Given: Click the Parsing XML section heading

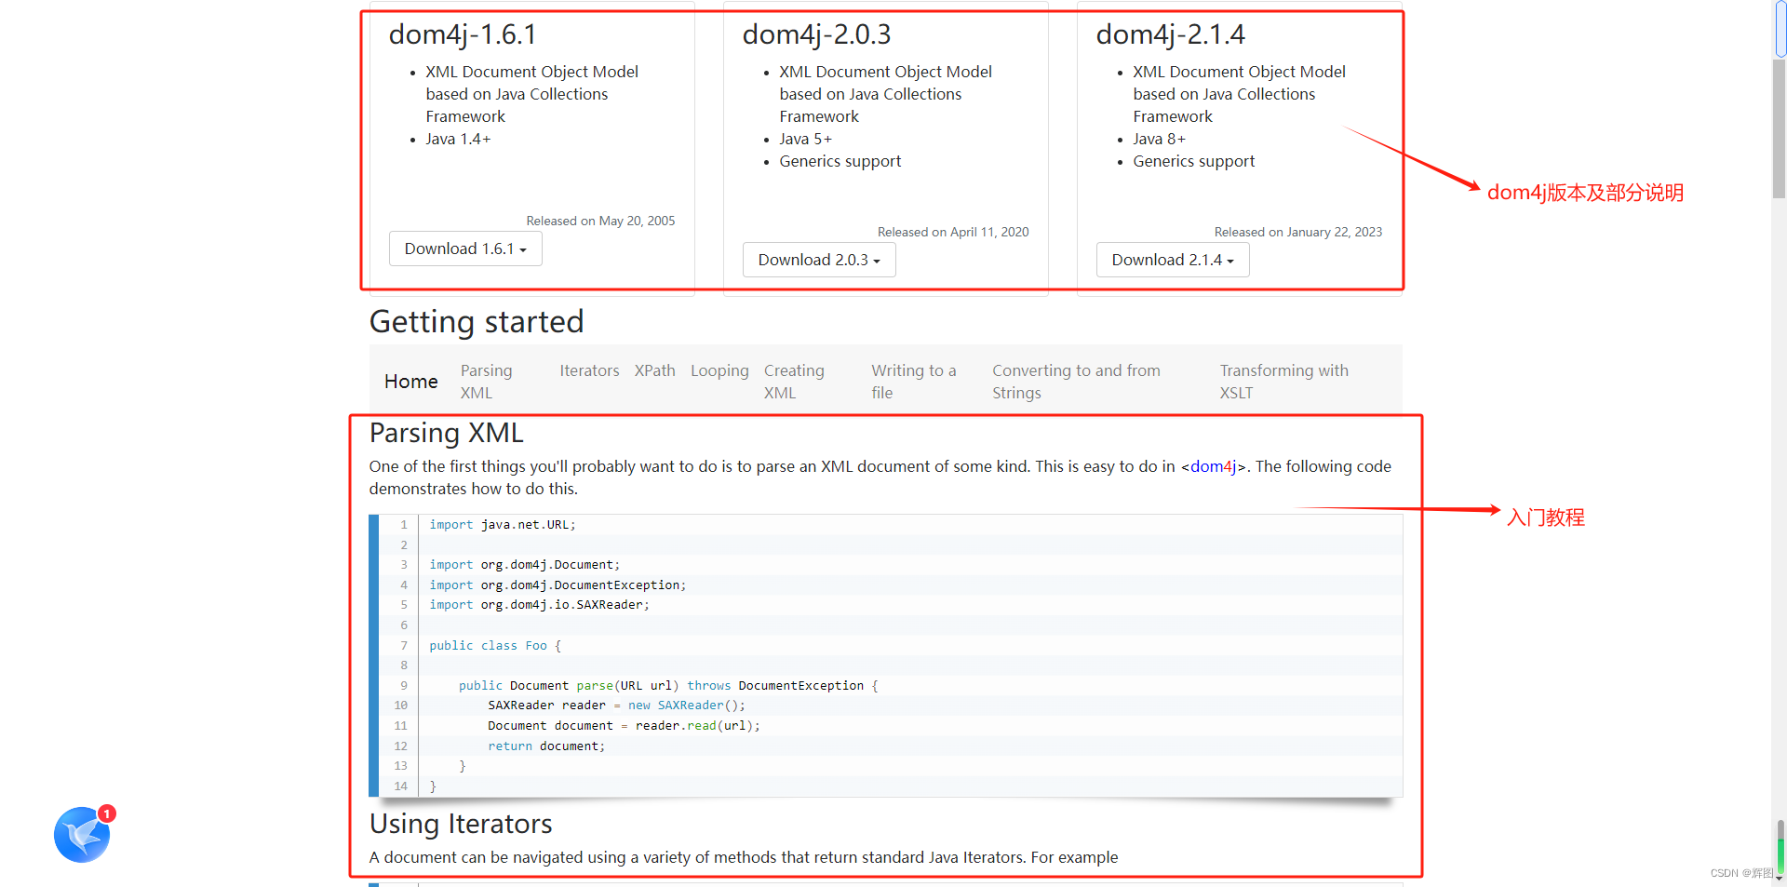Looking at the screenshot, I should click(x=447, y=433).
